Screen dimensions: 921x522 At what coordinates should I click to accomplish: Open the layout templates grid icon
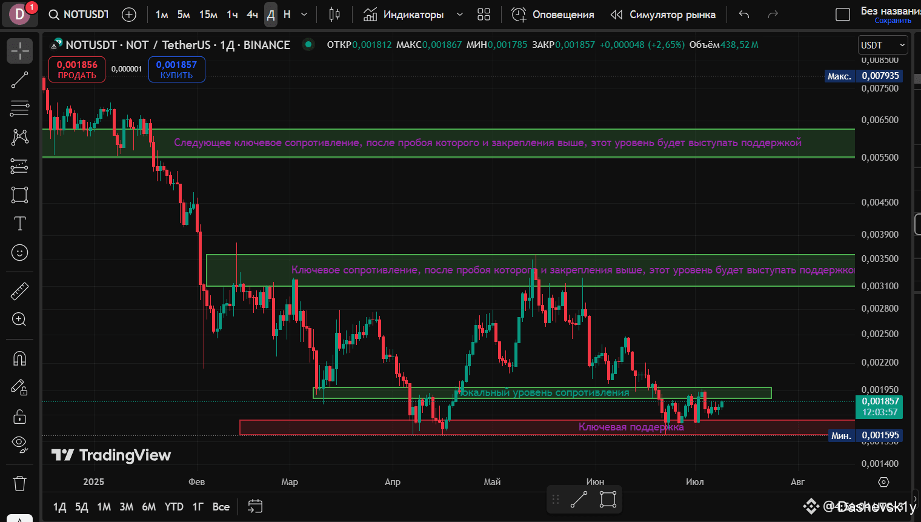pyautogui.click(x=484, y=15)
